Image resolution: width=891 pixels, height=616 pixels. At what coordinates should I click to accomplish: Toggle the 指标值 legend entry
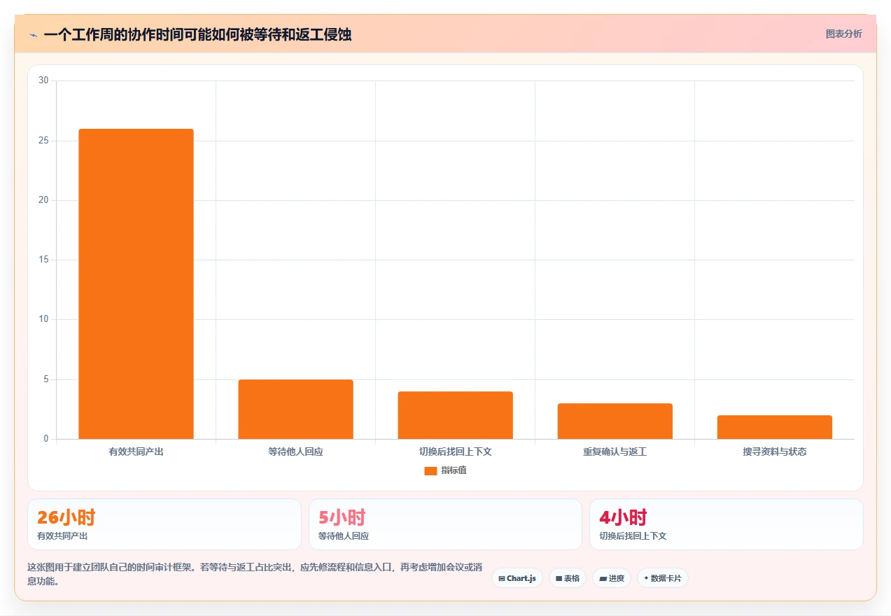click(x=445, y=470)
